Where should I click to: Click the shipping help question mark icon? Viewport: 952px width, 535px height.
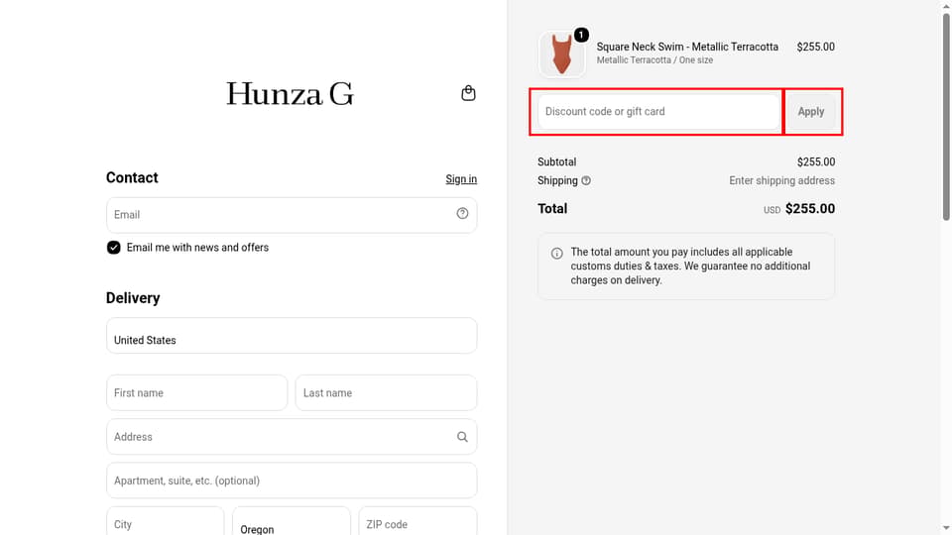coord(586,180)
